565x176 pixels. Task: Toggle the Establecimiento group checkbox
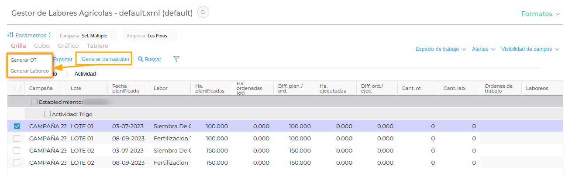34,102
